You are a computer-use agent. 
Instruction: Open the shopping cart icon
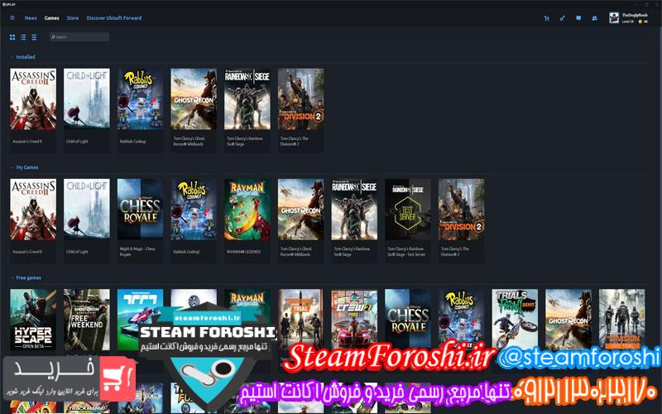click(x=546, y=17)
